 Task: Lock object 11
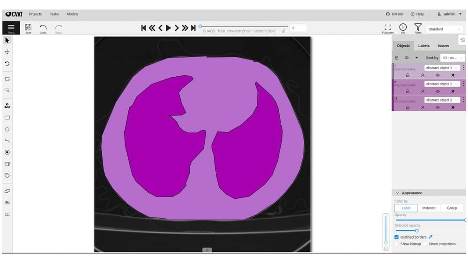point(408,108)
